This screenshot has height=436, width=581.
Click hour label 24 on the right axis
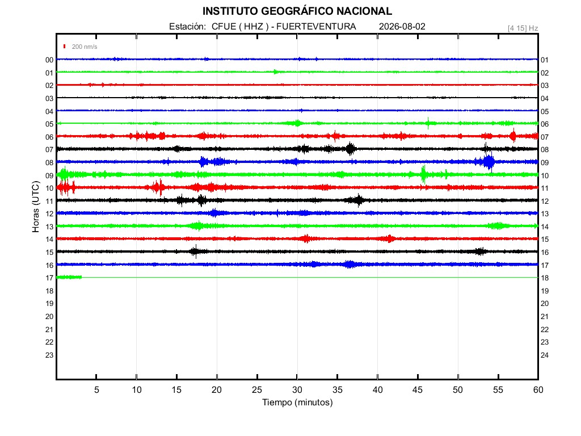point(544,355)
